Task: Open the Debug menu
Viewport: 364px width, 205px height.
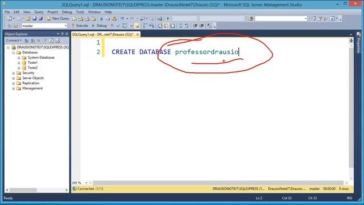Action: 67,12
